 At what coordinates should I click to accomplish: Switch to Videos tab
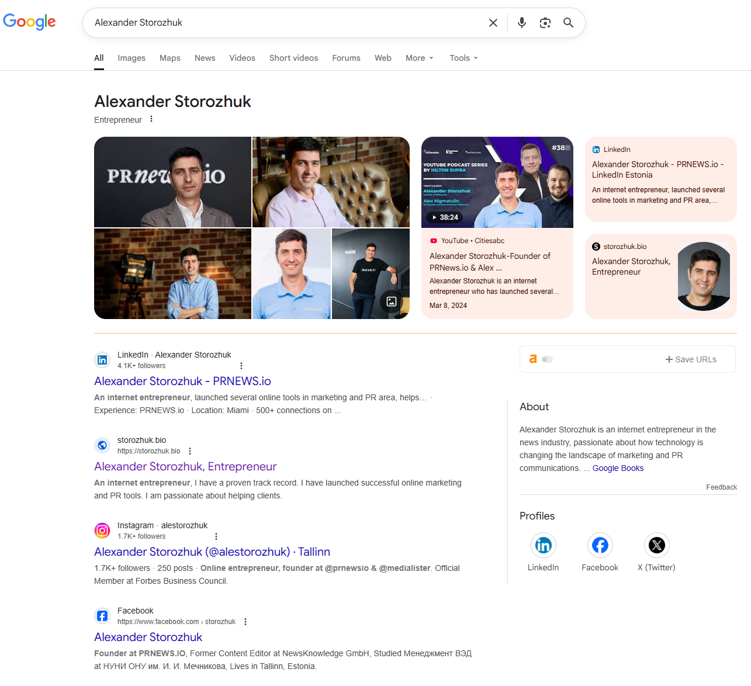[242, 58]
